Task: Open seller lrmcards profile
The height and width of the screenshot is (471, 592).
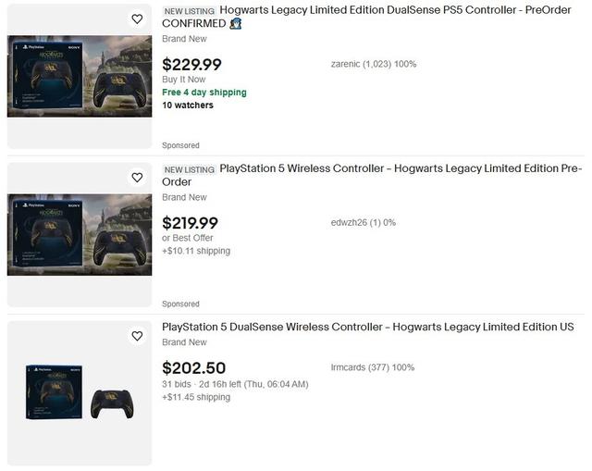Action: click(x=351, y=368)
